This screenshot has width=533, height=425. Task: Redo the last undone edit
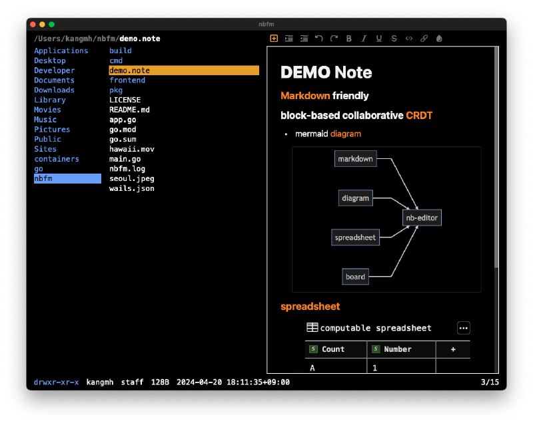click(x=334, y=39)
